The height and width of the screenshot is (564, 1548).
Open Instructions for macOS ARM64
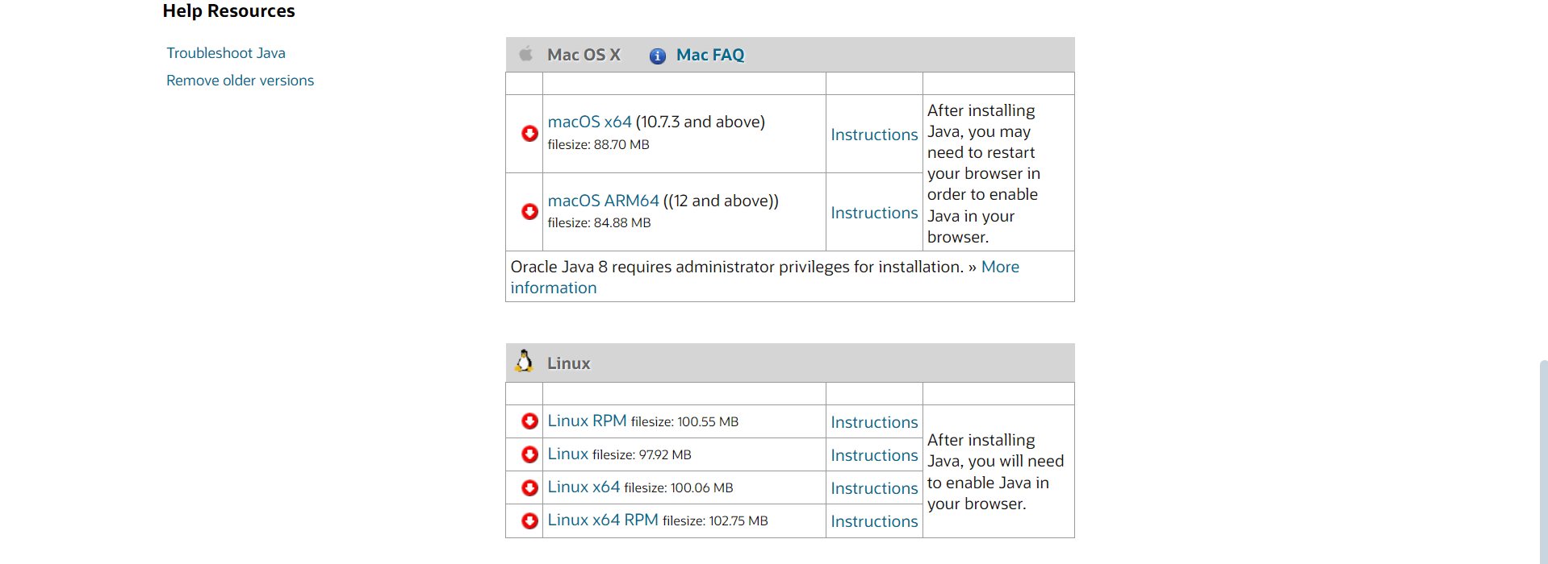[874, 213]
